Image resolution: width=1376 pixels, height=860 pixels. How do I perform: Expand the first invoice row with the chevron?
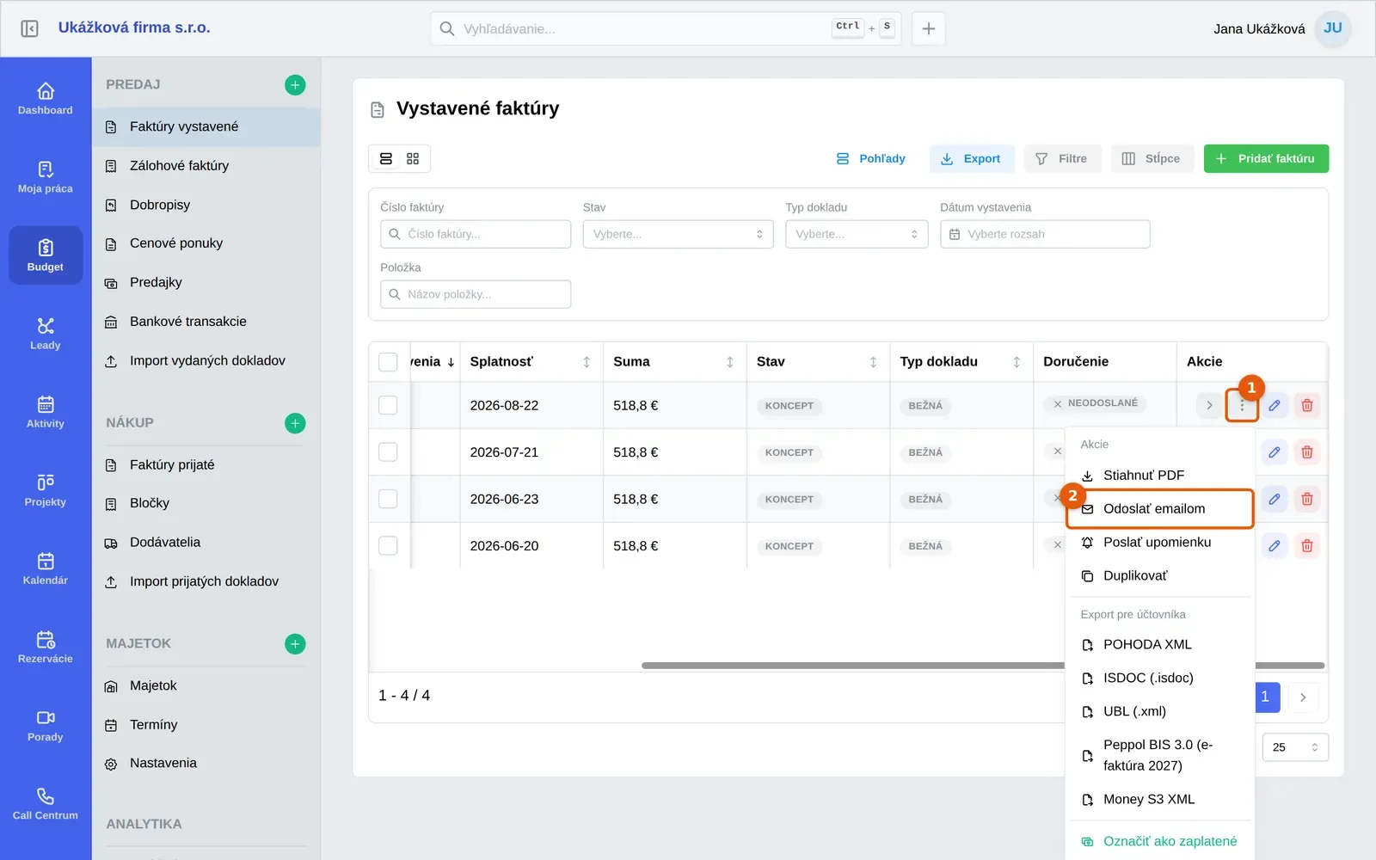point(1209,406)
